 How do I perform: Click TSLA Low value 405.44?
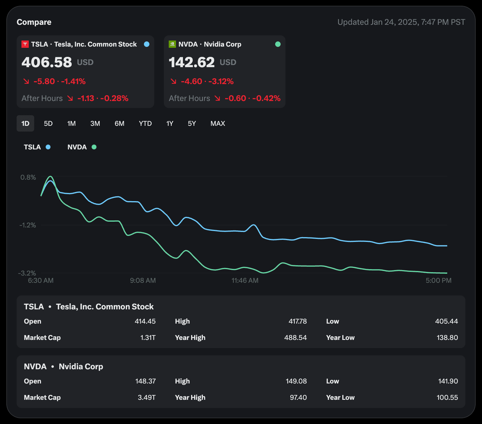click(447, 321)
